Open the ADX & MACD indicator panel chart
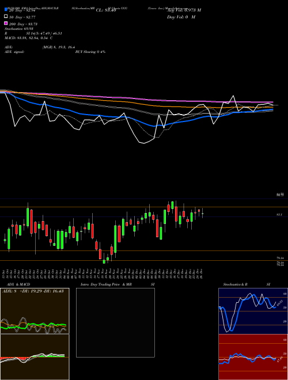This screenshot has width=288, height=380. point(35,311)
